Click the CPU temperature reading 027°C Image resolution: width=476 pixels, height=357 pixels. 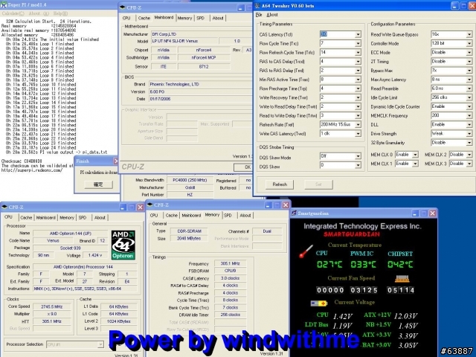click(x=329, y=265)
